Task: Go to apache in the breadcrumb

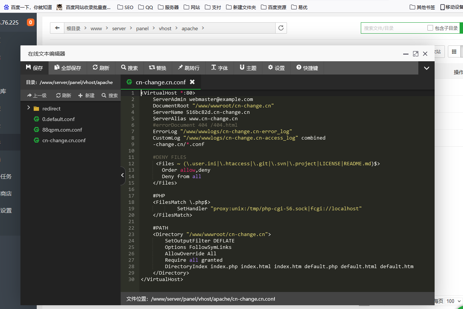Action: click(190, 28)
